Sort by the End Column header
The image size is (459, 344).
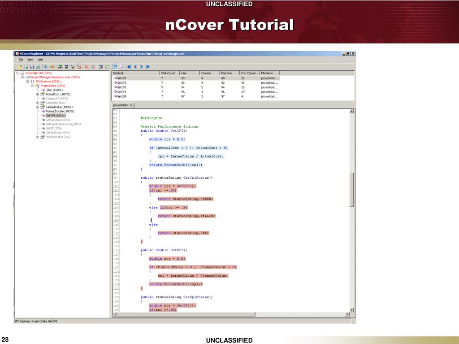pos(249,73)
